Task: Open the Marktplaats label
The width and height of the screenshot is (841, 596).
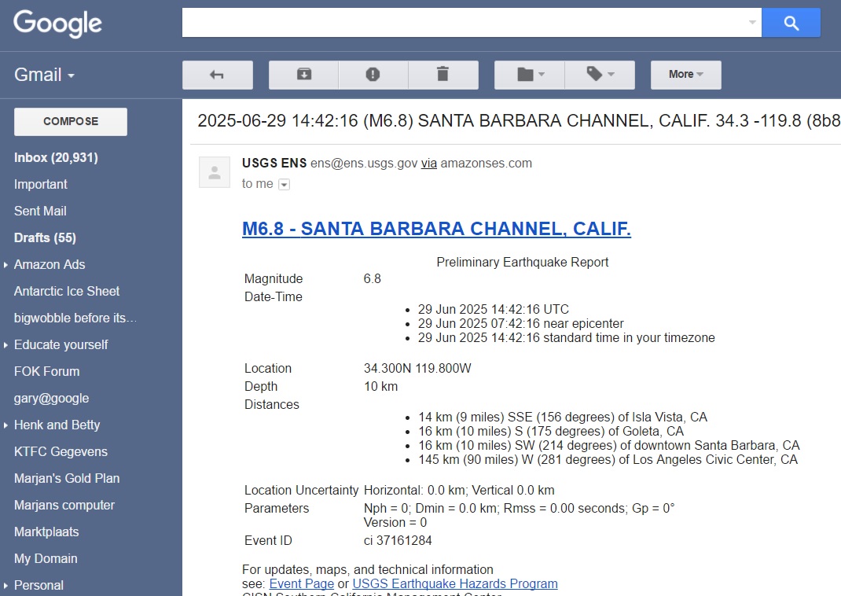Action: (x=46, y=532)
